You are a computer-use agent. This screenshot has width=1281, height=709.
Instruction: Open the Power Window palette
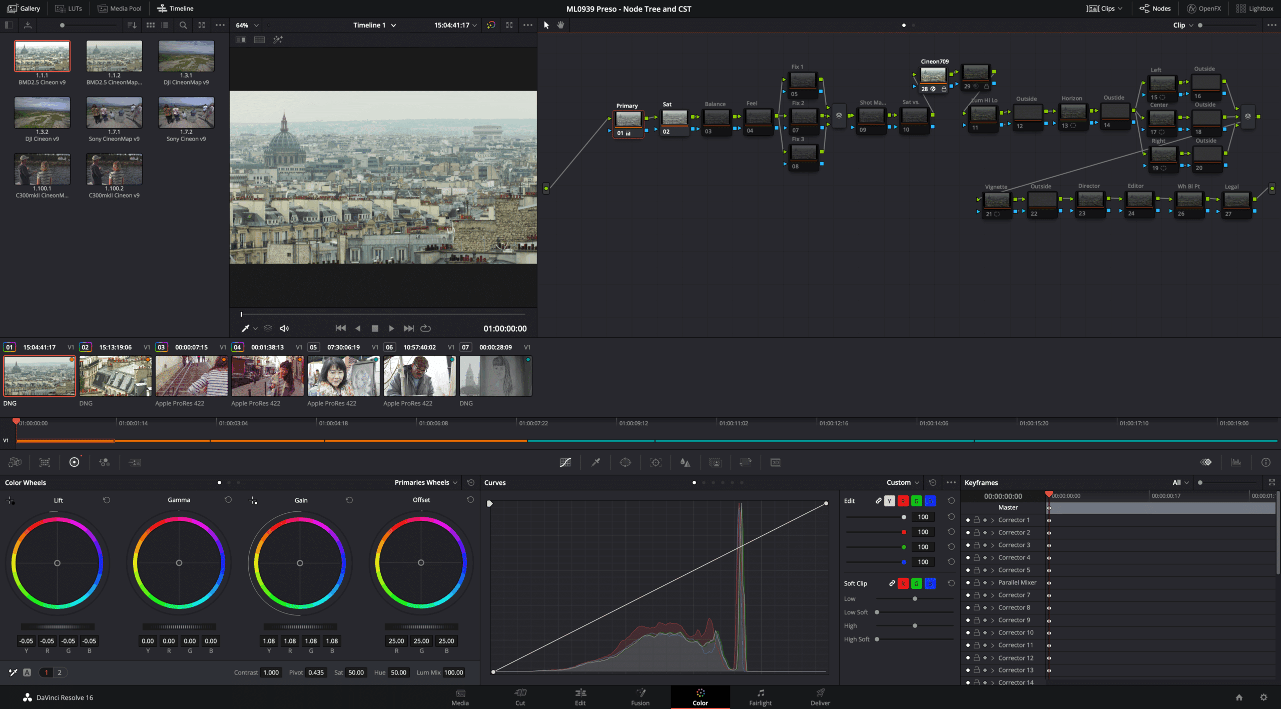[625, 462]
